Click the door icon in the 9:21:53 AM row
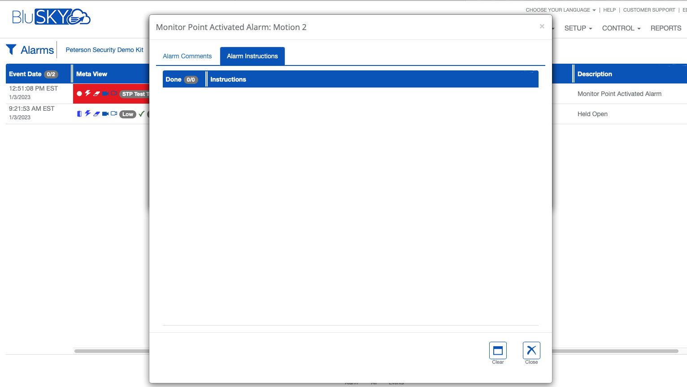Image resolution: width=687 pixels, height=387 pixels. pyautogui.click(x=79, y=114)
